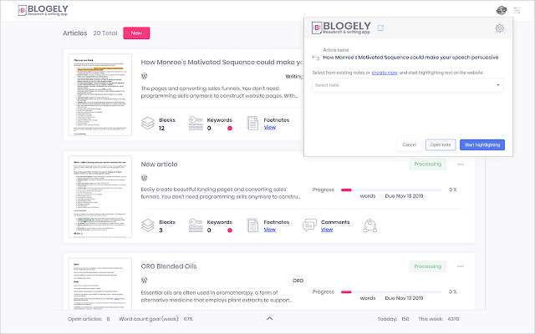Click Due Nov 13 2019 in ORG Blended Oils
Viewport: 535px width, 334px height.
[x=404, y=298]
